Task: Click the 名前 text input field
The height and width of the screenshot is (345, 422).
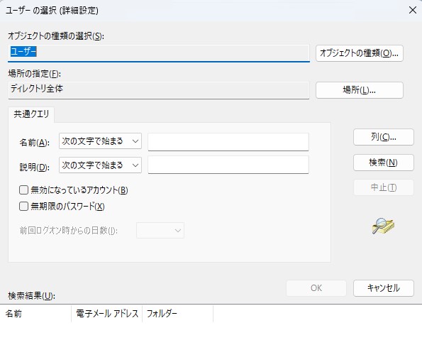Action: click(228, 142)
